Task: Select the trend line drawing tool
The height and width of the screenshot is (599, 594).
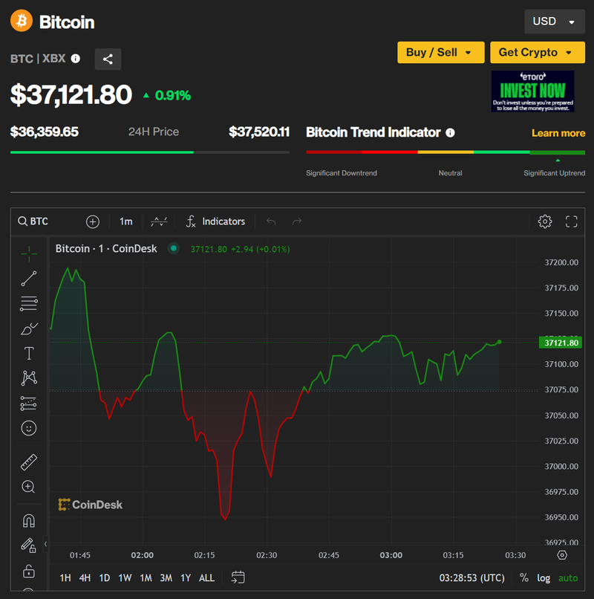Action: 29,279
